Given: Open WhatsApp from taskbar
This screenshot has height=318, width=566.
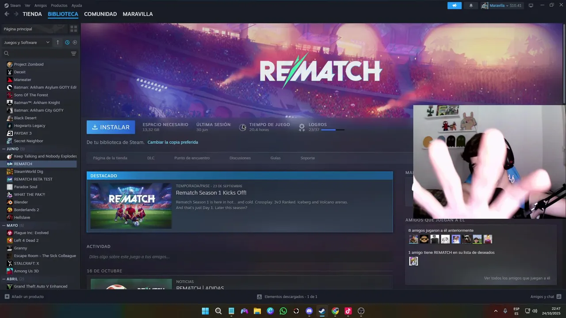Looking at the screenshot, I should [x=283, y=311].
